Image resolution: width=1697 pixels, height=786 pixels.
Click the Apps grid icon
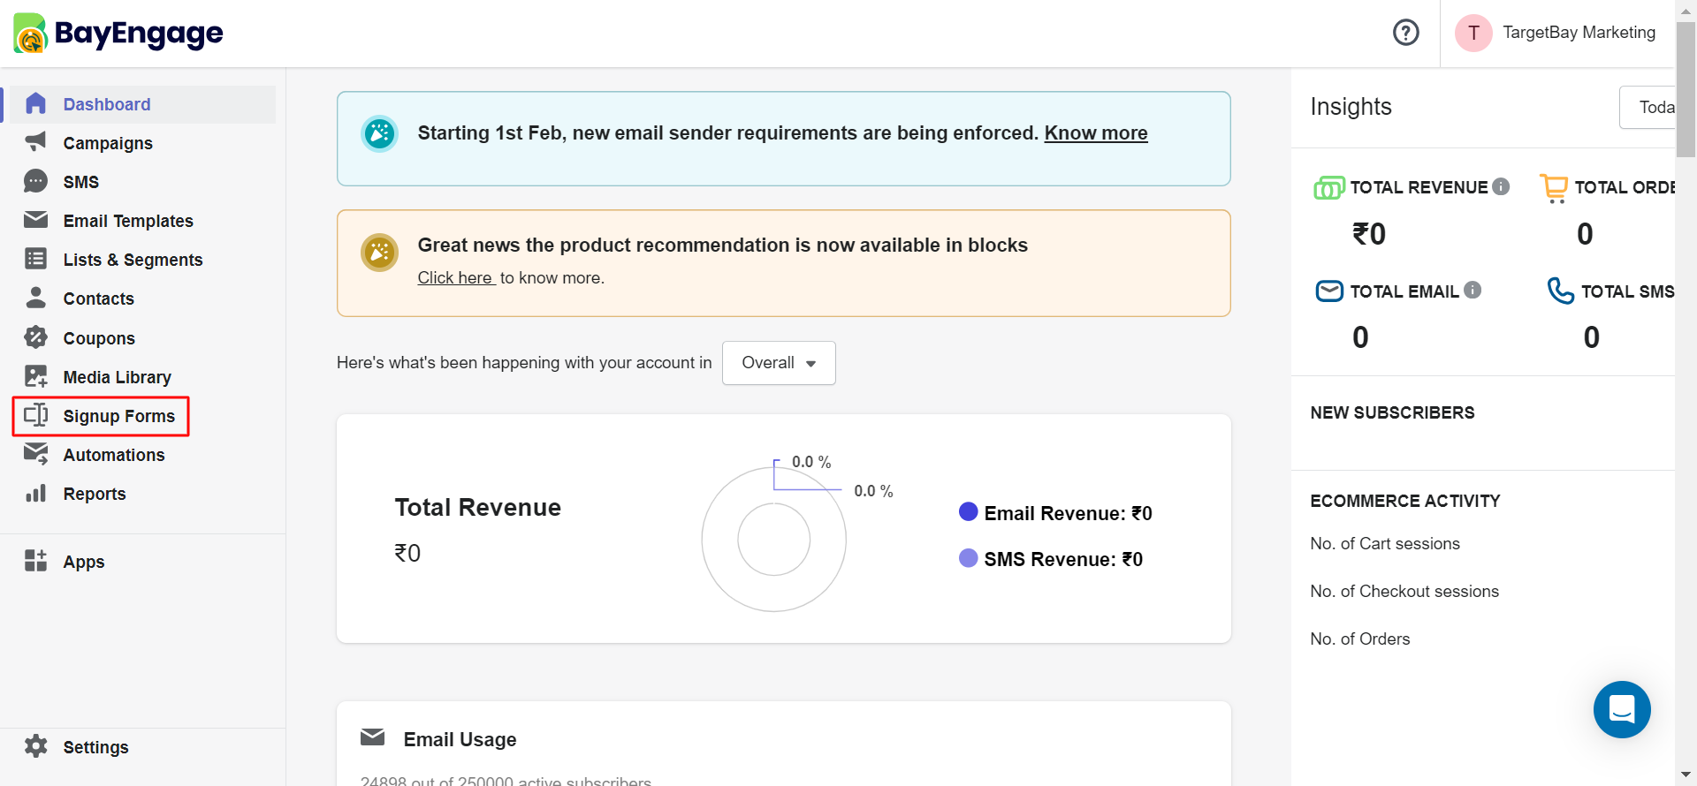pyautogui.click(x=35, y=561)
